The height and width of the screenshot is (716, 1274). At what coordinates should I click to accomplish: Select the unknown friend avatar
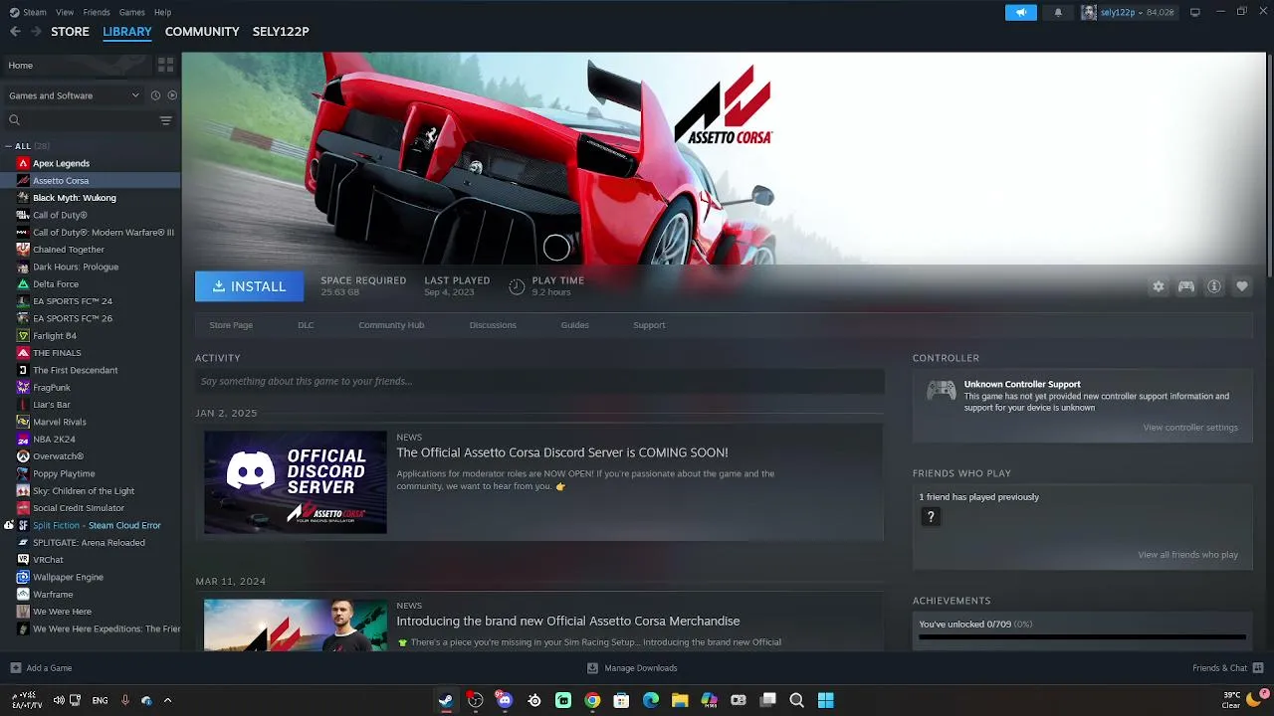point(931,517)
